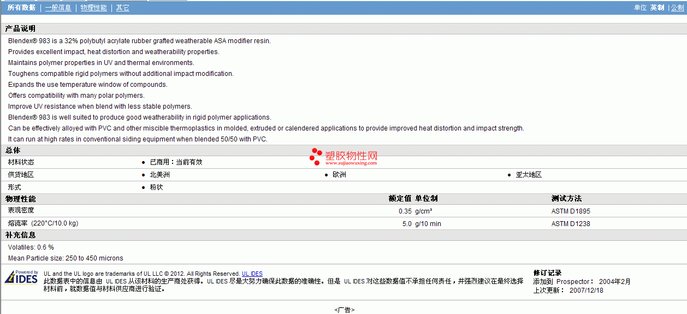Image resolution: width=687 pixels, height=314 pixels.
Task: Switch units to 公制
Action: point(677,8)
